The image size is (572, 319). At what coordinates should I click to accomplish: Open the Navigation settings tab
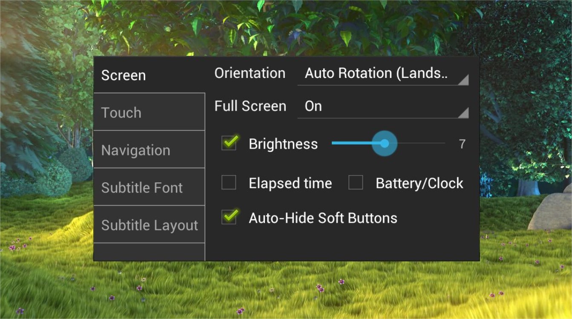click(149, 150)
